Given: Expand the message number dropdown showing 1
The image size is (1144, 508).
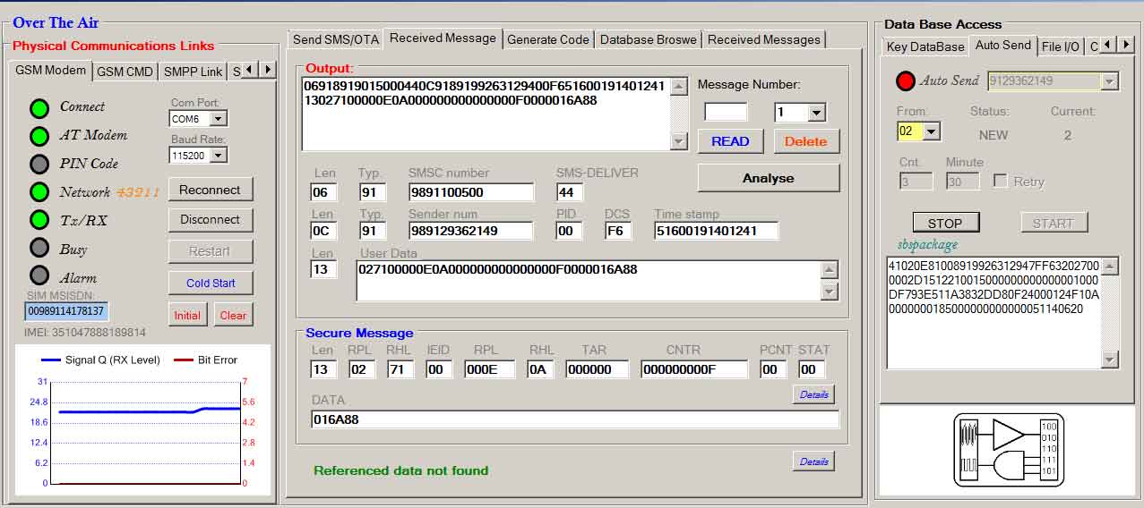Looking at the screenshot, I should click(x=816, y=113).
